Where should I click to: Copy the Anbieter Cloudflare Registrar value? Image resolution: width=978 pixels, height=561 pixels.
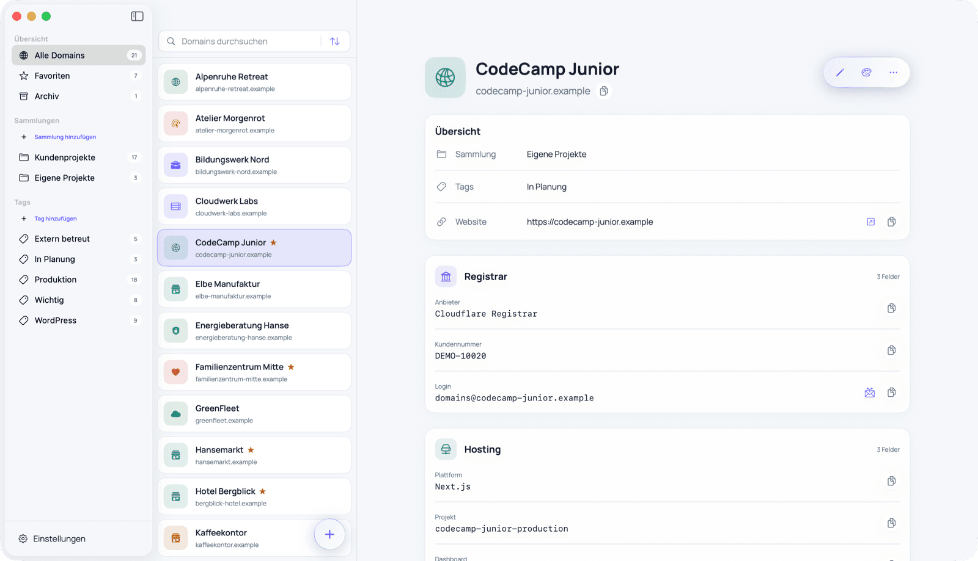[892, 308]
